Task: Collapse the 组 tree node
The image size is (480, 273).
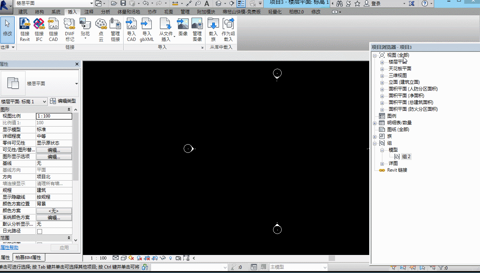Action: click(x=374, y=143)
